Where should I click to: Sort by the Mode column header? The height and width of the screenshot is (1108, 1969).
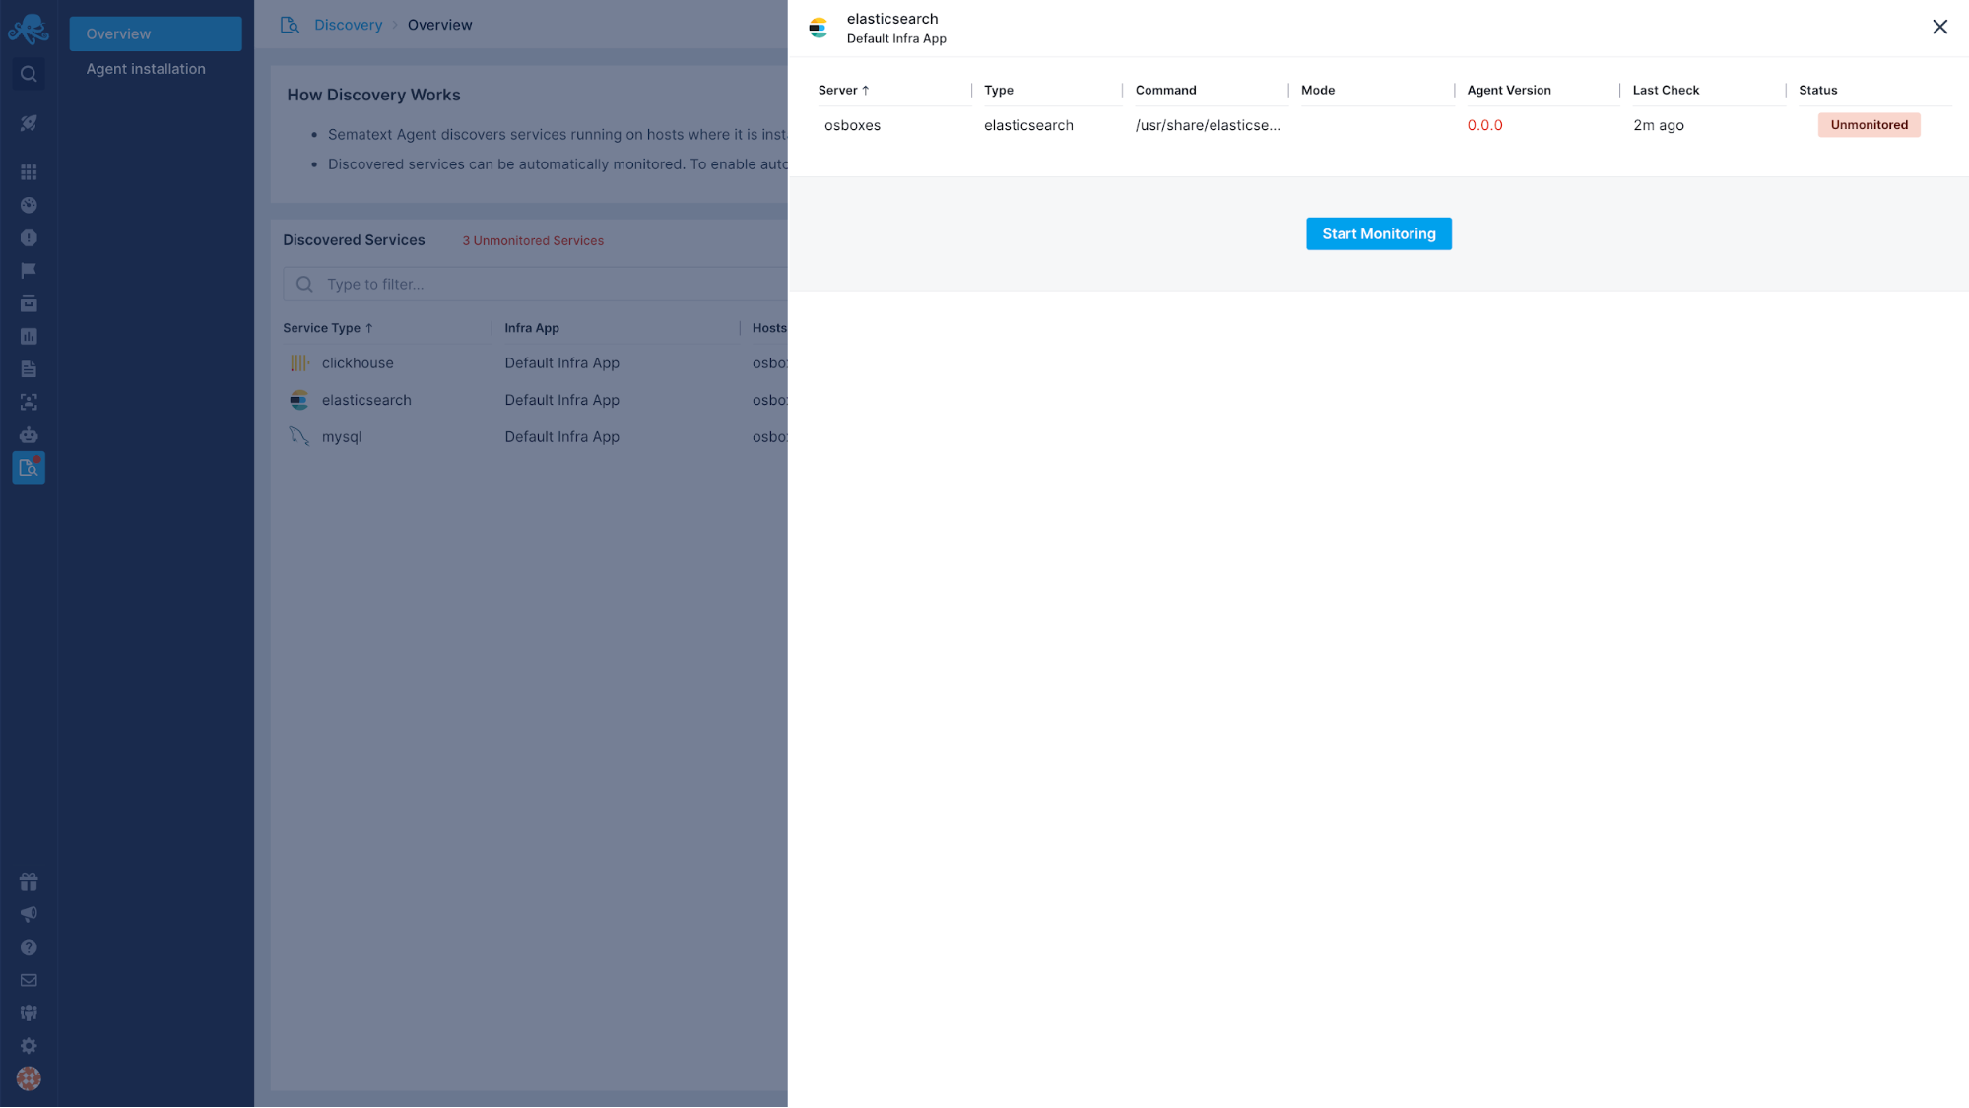tap(1317, 90)
